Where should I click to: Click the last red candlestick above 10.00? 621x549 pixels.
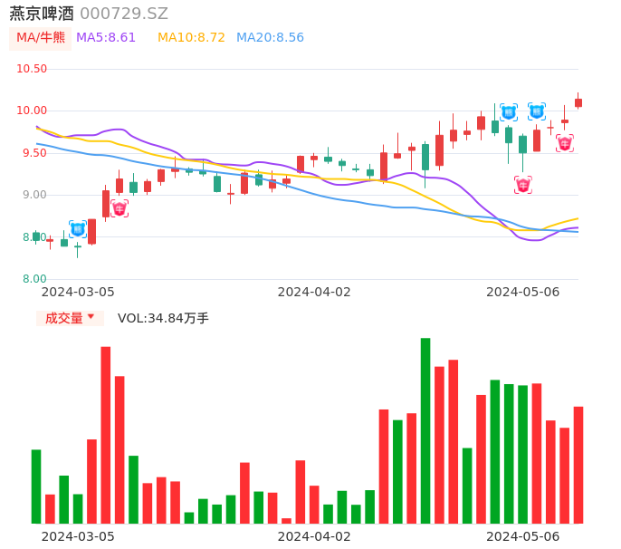[x=578, y=101]
